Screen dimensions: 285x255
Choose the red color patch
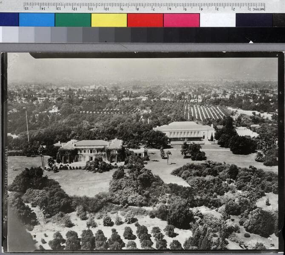(x=145, y=20)
